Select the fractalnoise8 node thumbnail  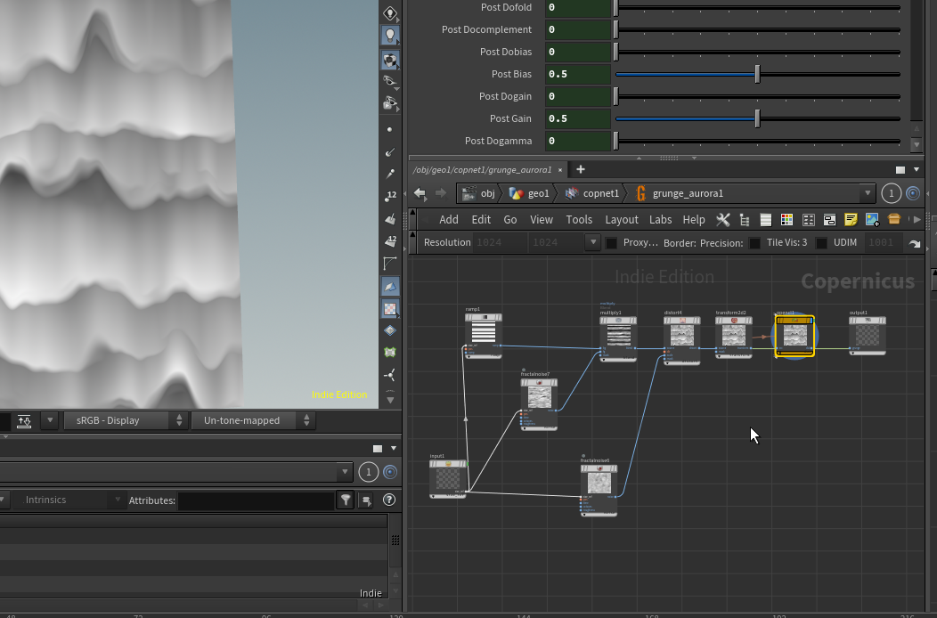coord(599,484)
